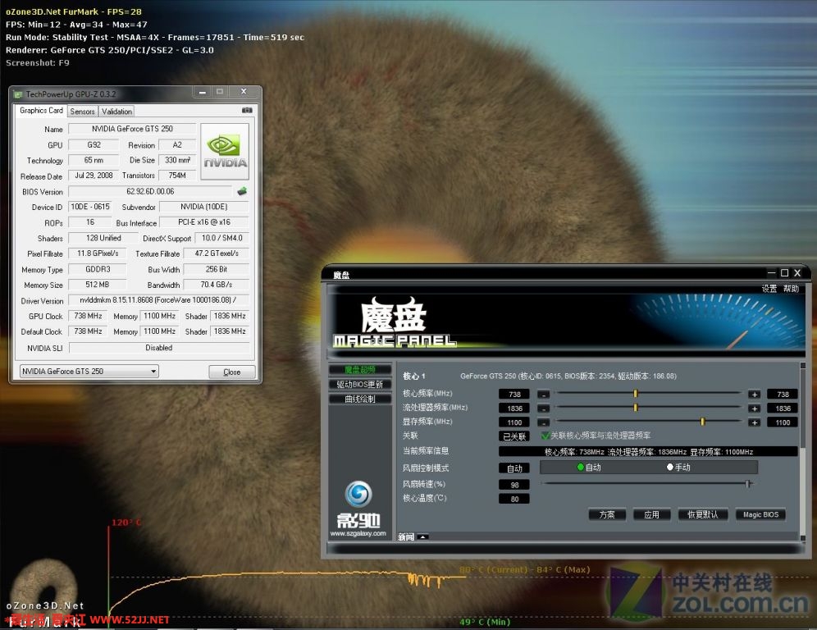Click the Release Date value 'Jul 29, 2008'
Viewport: 817px width, 630px height.
click(x=94, y=176)
